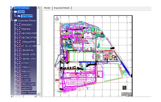Select the _Oblique908 tree item

pos(28,42)
